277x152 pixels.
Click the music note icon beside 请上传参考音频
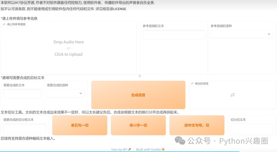pyautogui.click(x=4, y=24)
